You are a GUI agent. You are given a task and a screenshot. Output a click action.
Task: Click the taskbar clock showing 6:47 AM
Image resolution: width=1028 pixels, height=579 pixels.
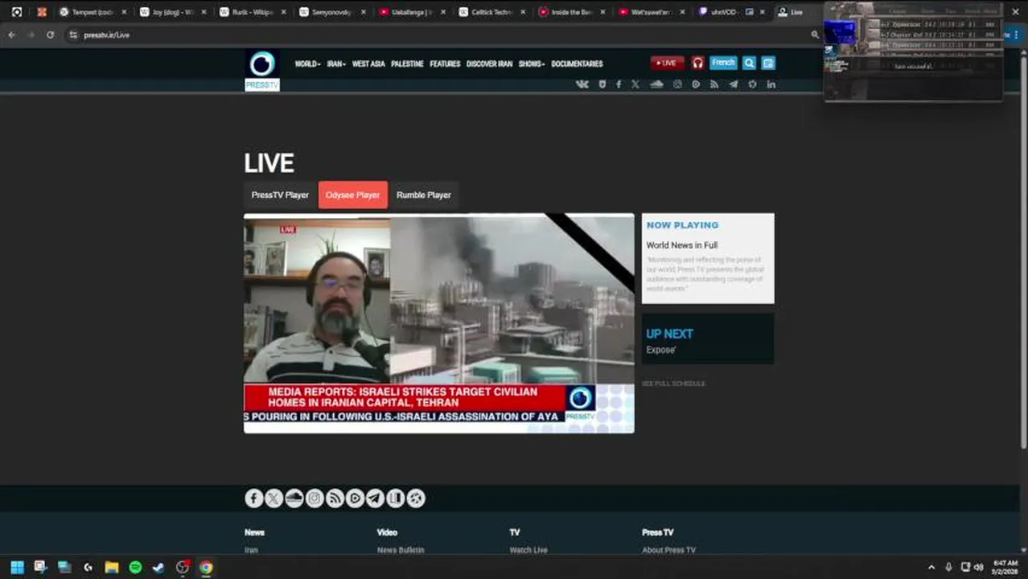[x=1005, y=567]
